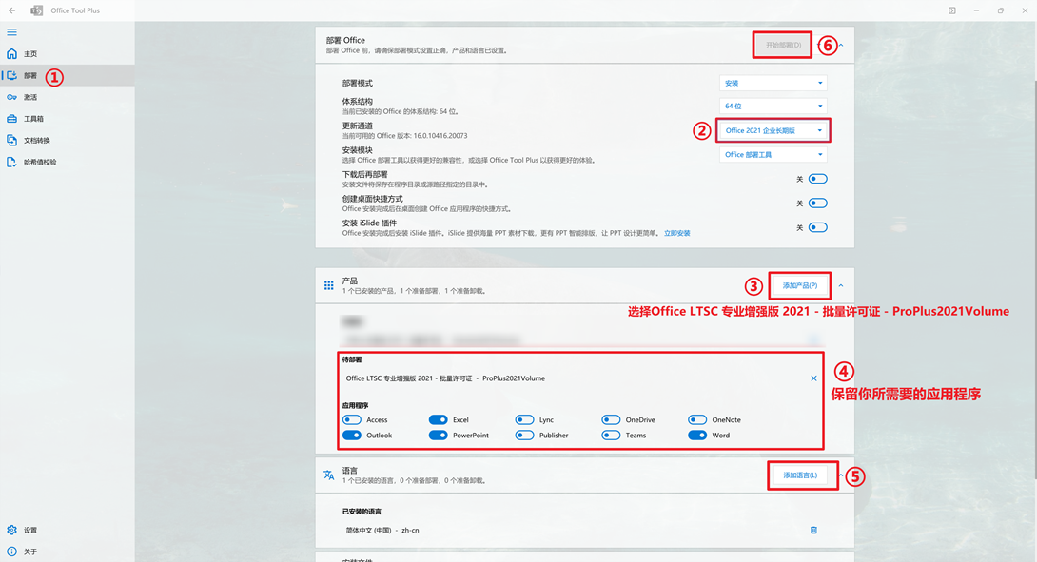
Task: Click the 开始部署(D) start deploy button
Action: [x=783, y=45]
